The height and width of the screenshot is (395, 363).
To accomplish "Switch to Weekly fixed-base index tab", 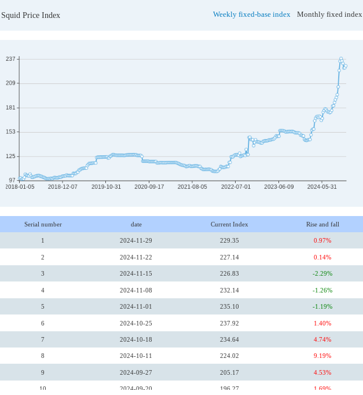I will point(251,14).
